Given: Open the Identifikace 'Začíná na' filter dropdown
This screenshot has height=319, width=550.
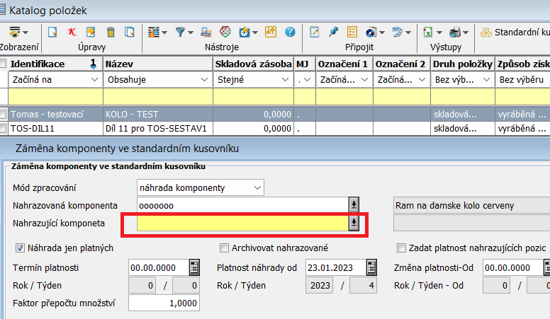Looking at the screenshot, I should click(95, 80).
